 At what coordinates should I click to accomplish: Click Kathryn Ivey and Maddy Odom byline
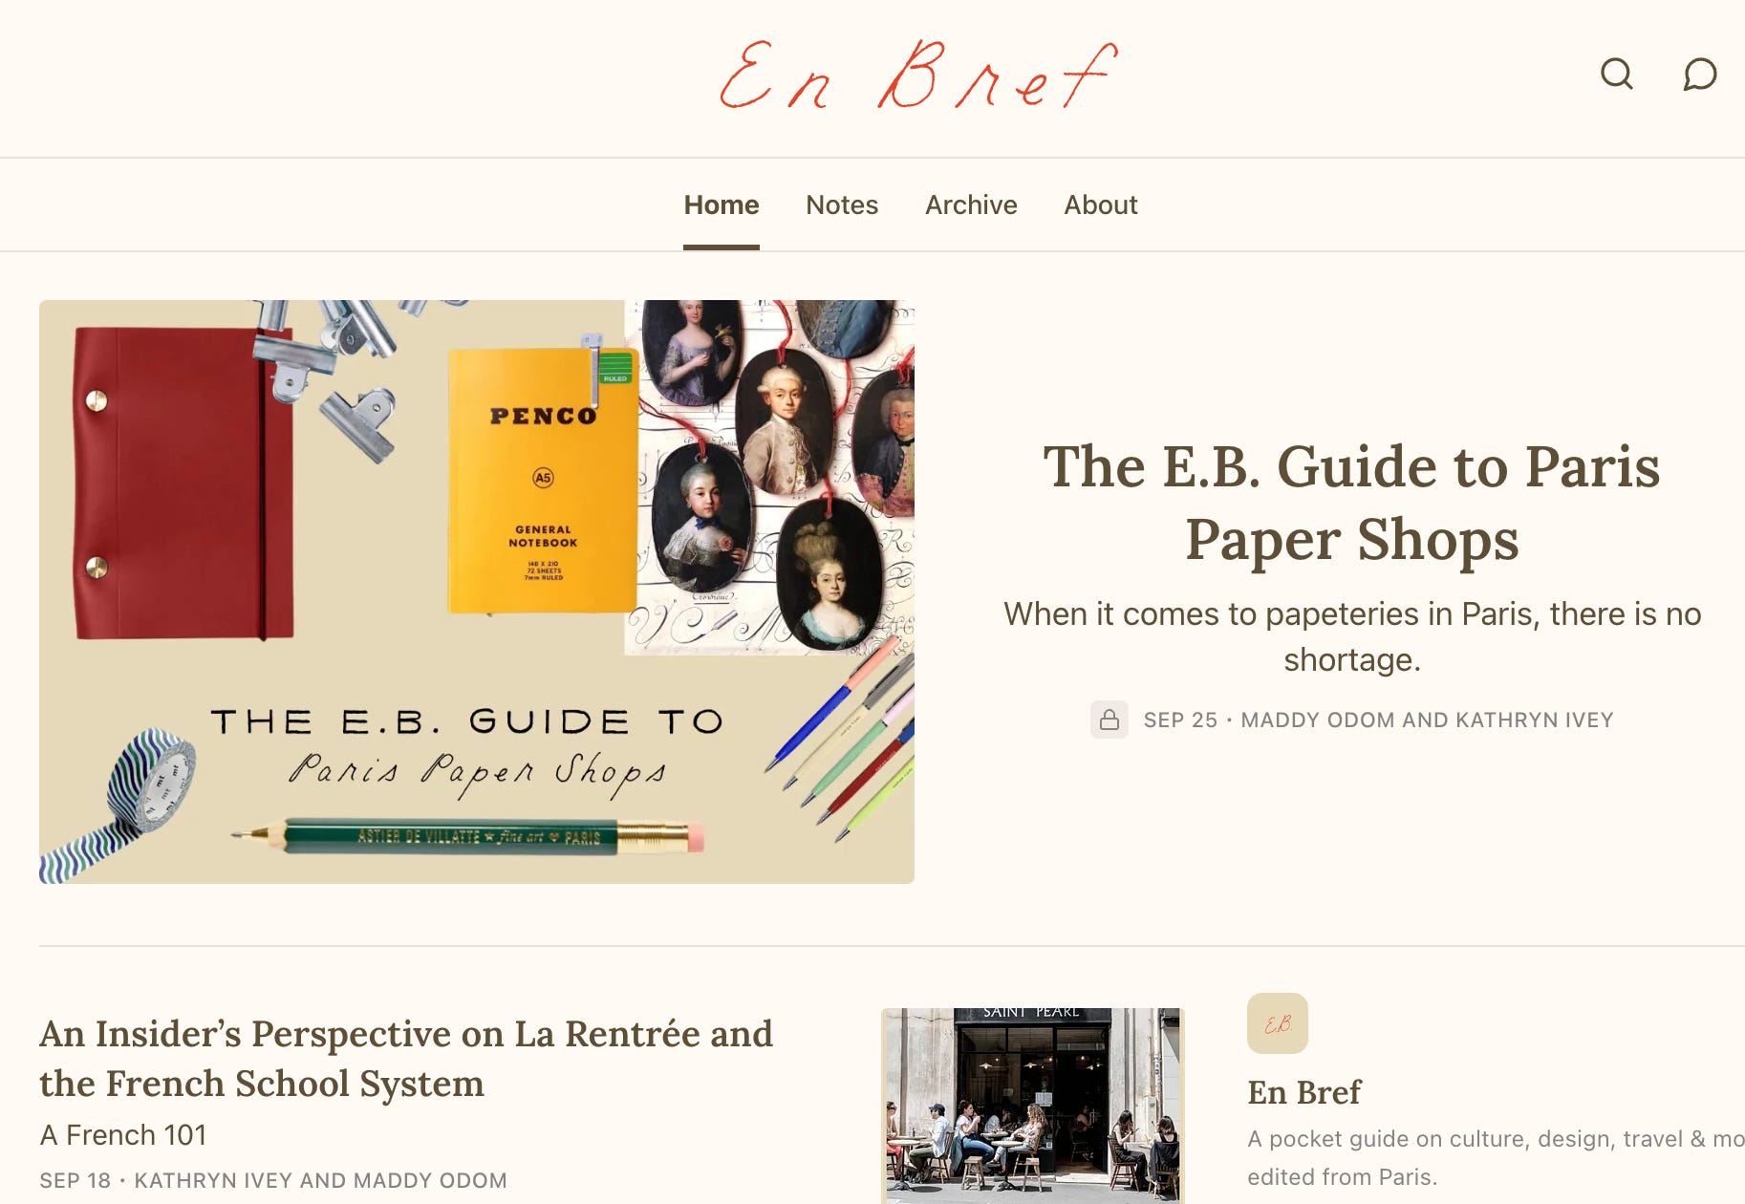(320, 1180)
